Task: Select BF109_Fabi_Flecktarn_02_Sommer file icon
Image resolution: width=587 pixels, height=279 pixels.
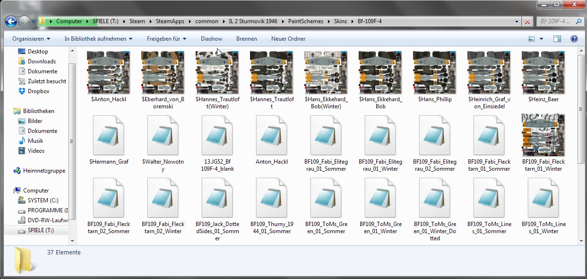Action: click(109, 198)
